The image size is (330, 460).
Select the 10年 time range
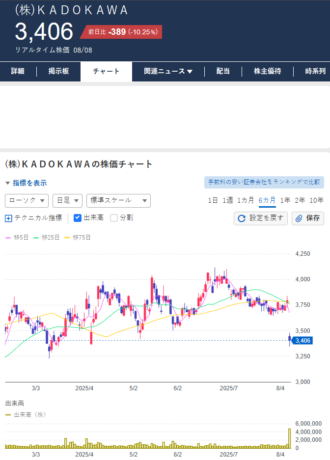pos(317,200)
